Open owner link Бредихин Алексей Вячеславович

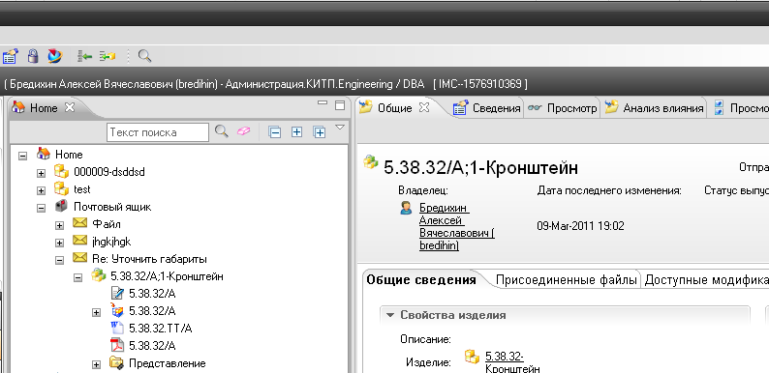click(x=456, y=227)
